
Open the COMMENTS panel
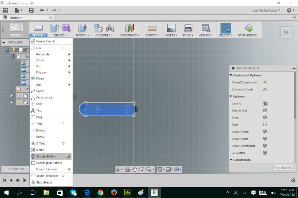16,169
